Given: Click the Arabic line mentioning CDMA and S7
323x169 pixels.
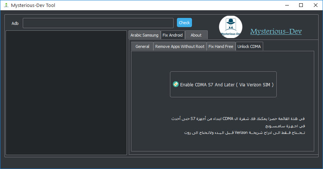Looking at the screenshot, I should click(x=238, y=119).
